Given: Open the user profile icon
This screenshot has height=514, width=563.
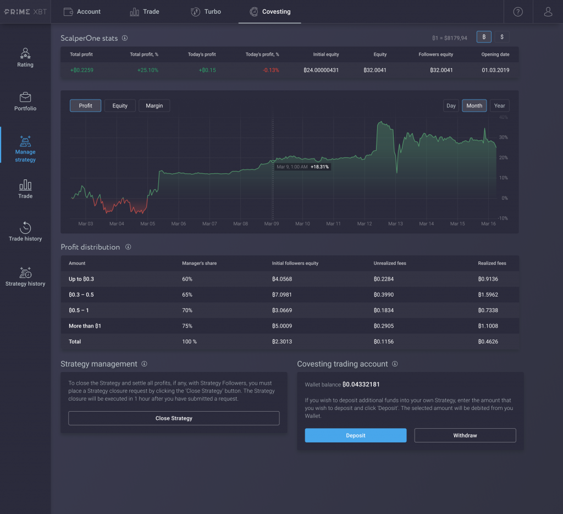Looking at the screenshot, I should [547, 11].
